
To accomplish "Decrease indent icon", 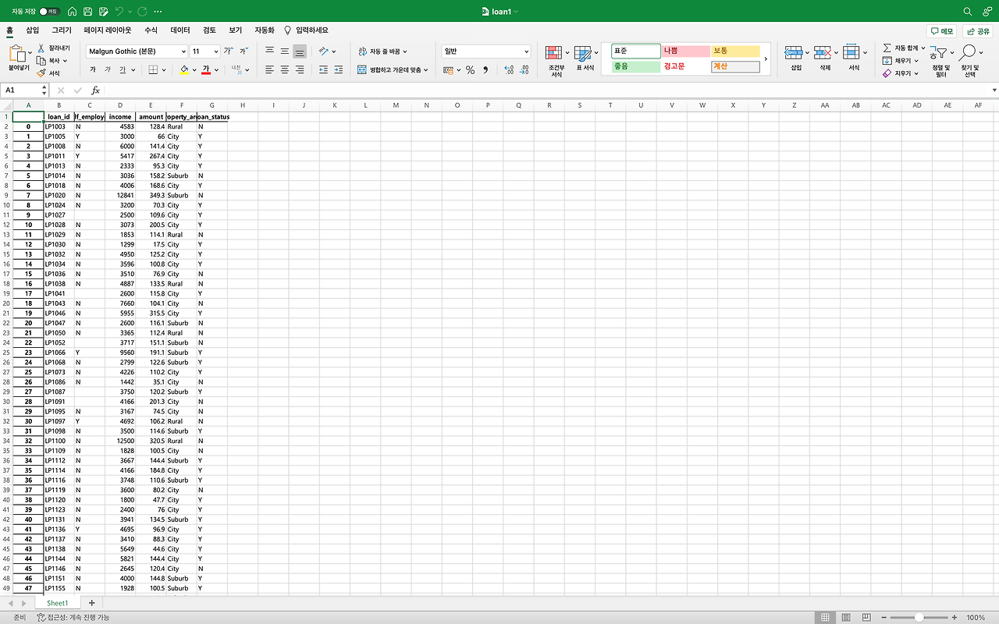I will click(322, 69).
